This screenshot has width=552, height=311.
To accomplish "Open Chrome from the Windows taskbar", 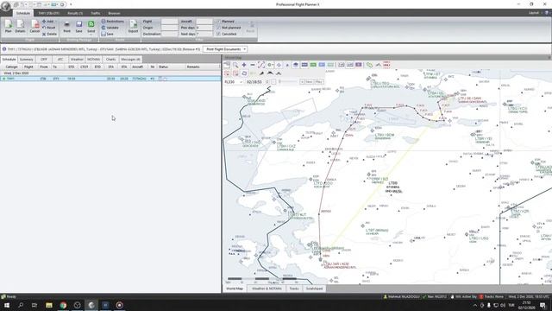I will [63, 305].
